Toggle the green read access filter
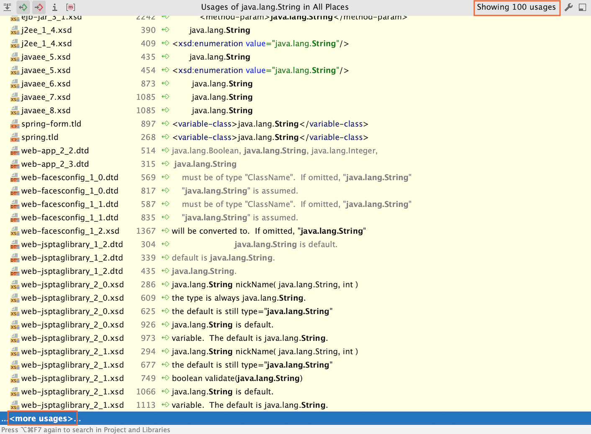 tap(23, 7)
